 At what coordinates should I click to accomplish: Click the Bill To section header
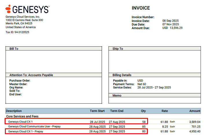14,49
